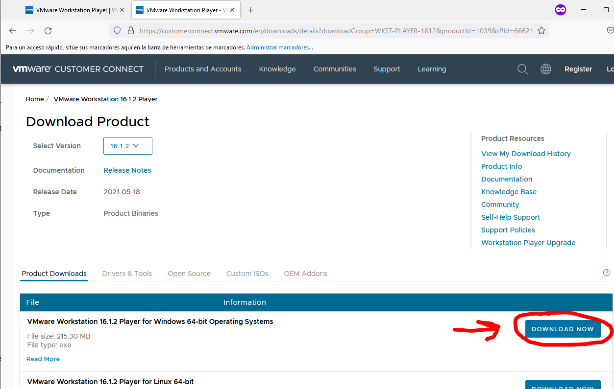Expand the 16.1.2 version dropdown
The image size is (614, 389).
coord(128,146)
